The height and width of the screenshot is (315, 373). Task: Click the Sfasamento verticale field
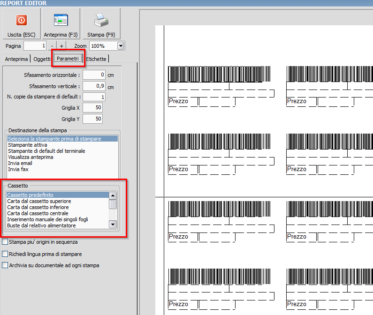click(x=94, y=86)
